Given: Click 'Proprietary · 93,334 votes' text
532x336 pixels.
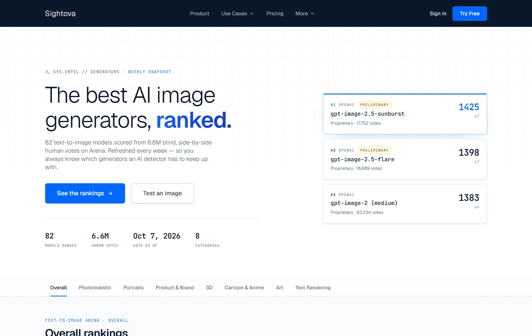Looking at the screenshot, I should coord(357,212).
